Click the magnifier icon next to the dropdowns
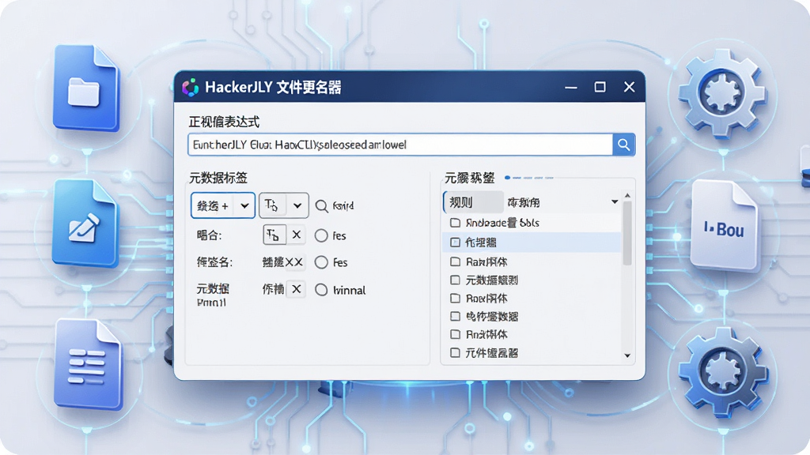Screen dimensions: 810x455 [321, 206]
